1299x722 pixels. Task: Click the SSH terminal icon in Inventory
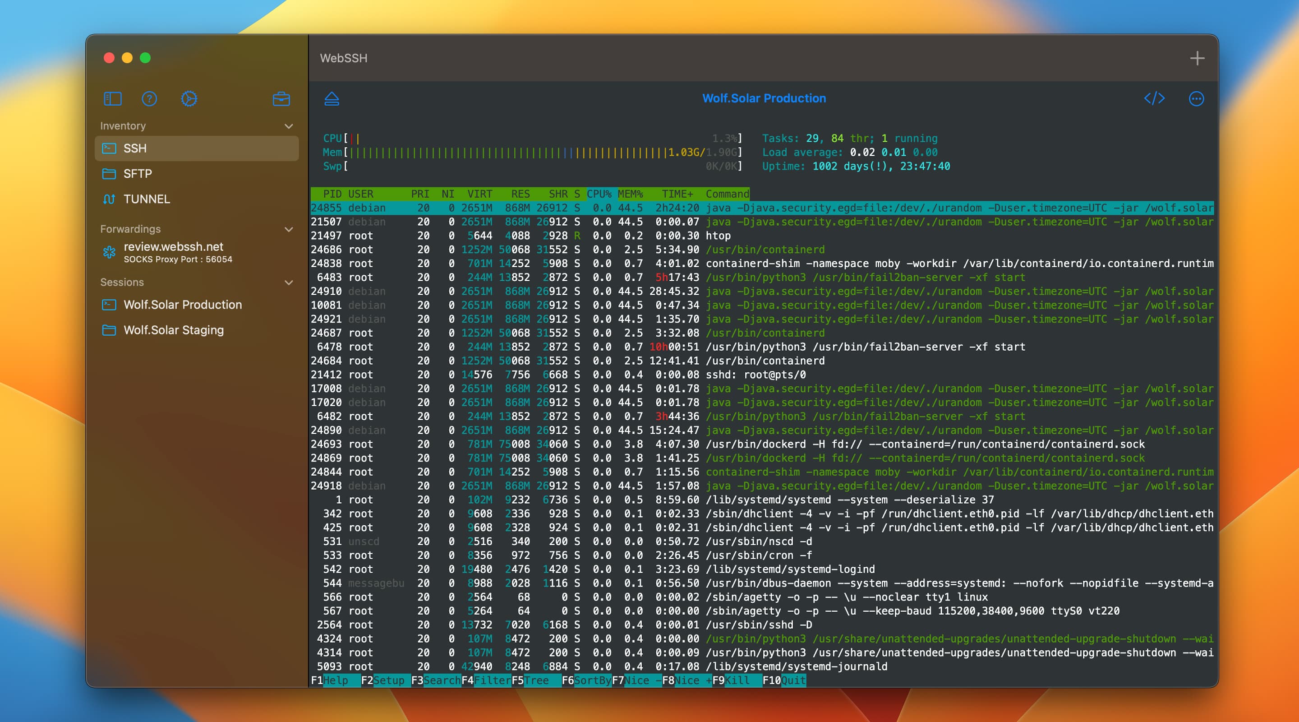[109, 148]
